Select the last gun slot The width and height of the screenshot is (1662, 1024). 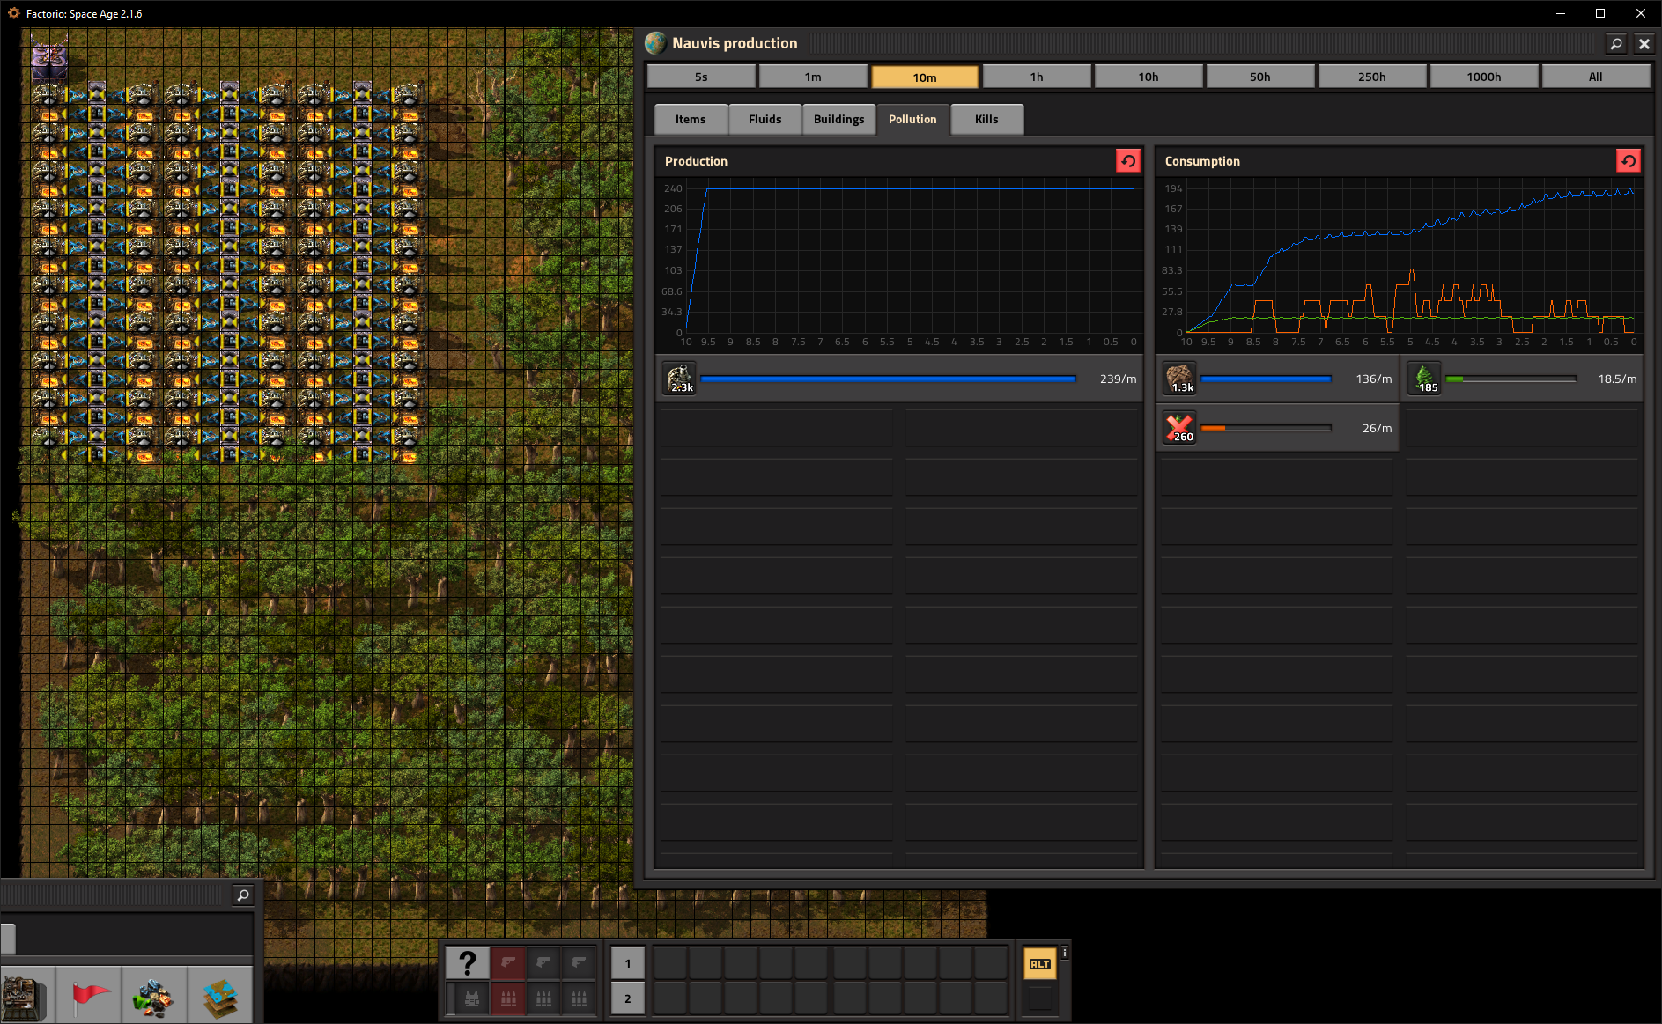click(579, 963)
